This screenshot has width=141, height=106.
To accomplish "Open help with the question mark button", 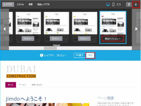I will tap(129, 4).
